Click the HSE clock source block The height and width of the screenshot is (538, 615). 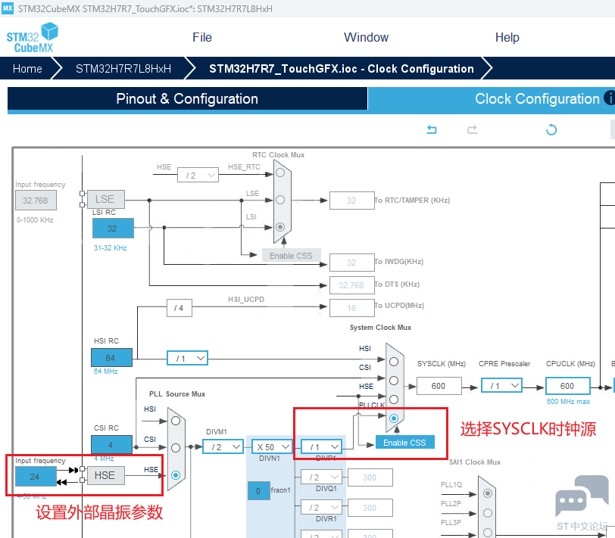click(x=105, y=475)
